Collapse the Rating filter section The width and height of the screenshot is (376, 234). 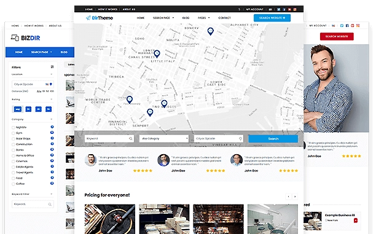tap(52, 99)
